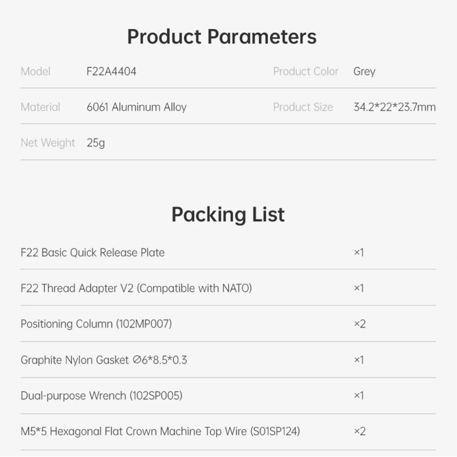
Task: Select the Grey color value
Action: click(364, 71)
